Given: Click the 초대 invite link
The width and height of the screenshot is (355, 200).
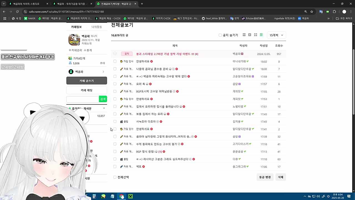Looking at the screenshot, I should click(x=102, y=63).
